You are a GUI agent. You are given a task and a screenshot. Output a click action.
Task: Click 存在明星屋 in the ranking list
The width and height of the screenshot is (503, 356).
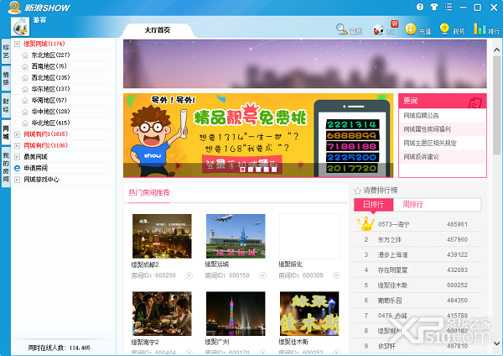tap(392, 270)
